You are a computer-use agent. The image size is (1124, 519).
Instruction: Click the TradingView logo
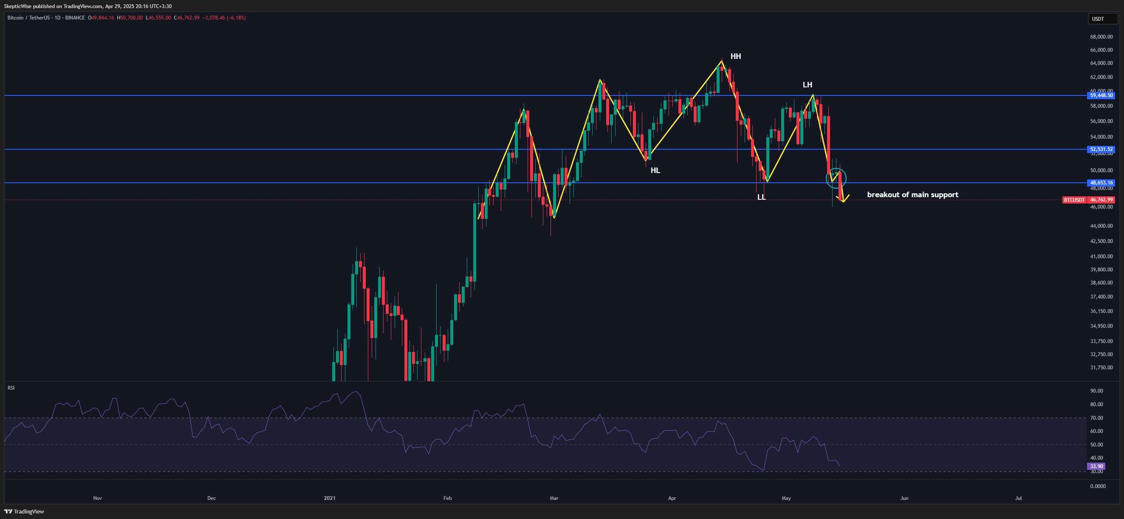(x=25, y=512)
